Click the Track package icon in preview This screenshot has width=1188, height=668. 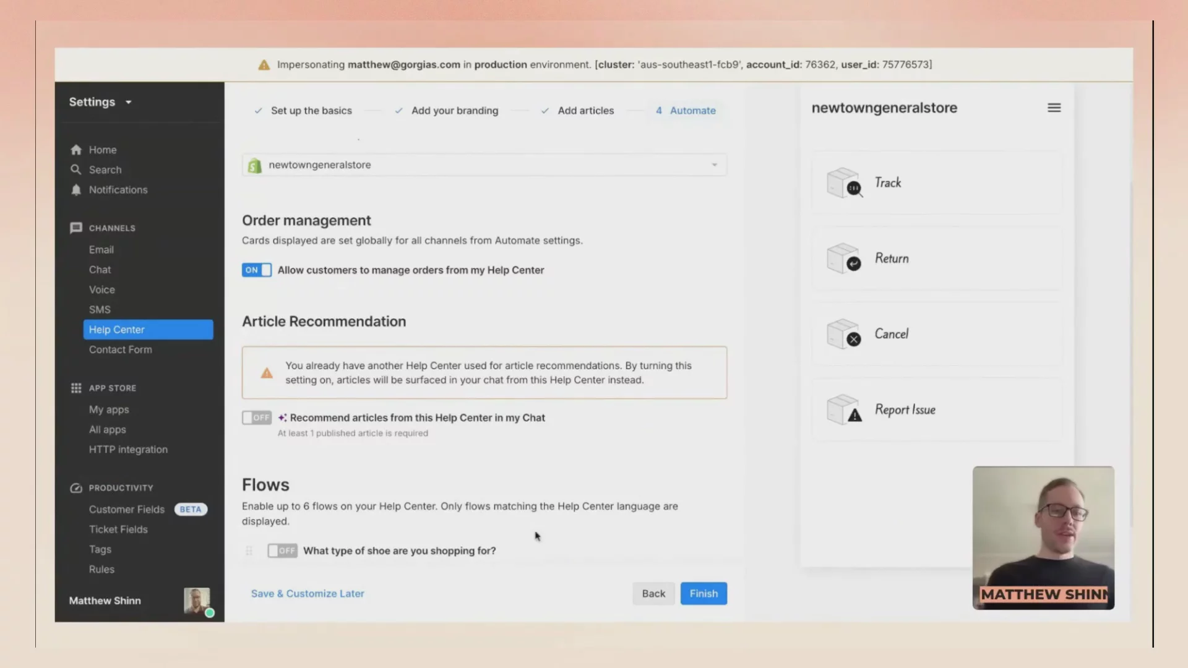pyautogui.click(x=845, y=183)
